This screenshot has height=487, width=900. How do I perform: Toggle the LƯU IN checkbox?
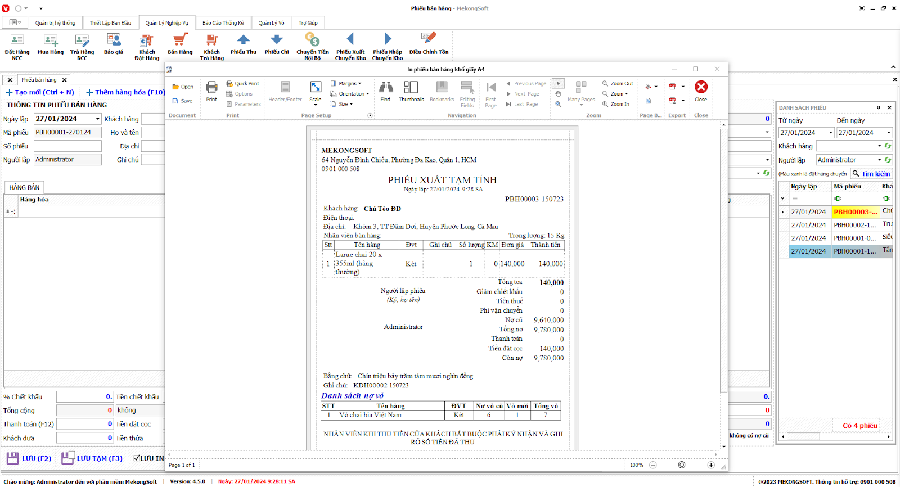tap(137, 458)
